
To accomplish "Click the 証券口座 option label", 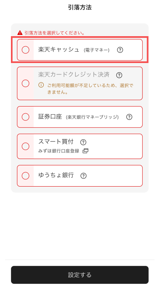I will [x=50, y=117].
